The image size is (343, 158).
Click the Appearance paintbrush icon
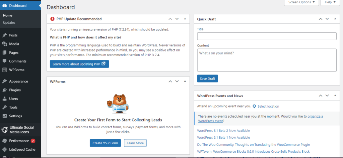click(x=4, y=82)
